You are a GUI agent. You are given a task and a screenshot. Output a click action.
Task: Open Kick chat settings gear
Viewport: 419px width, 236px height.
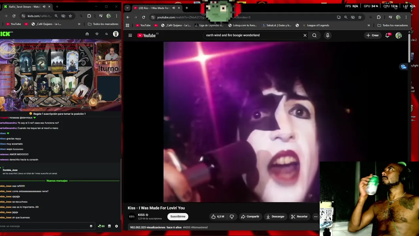click(x=116, y=226)
